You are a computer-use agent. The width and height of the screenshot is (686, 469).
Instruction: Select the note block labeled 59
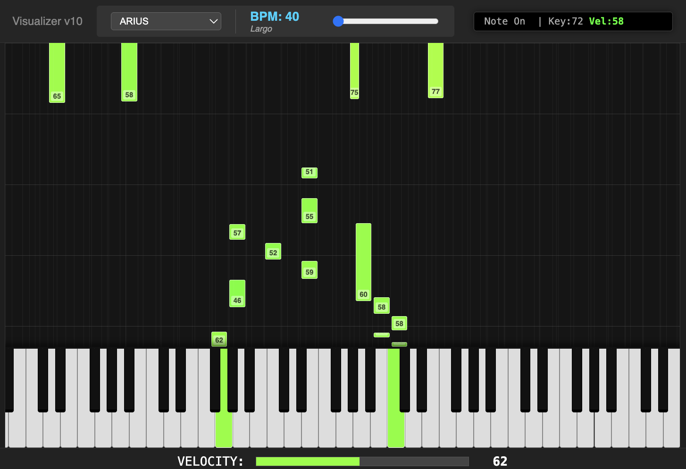point(310,270)
